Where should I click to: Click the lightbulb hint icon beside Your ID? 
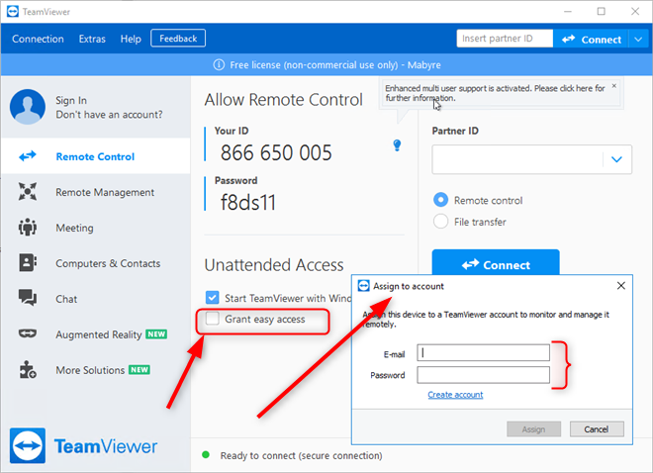(397, 145)
